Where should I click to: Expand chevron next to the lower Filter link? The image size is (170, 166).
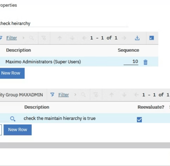(x=75, y=95)
